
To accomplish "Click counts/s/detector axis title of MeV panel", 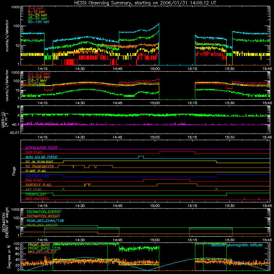I will 7,85.
